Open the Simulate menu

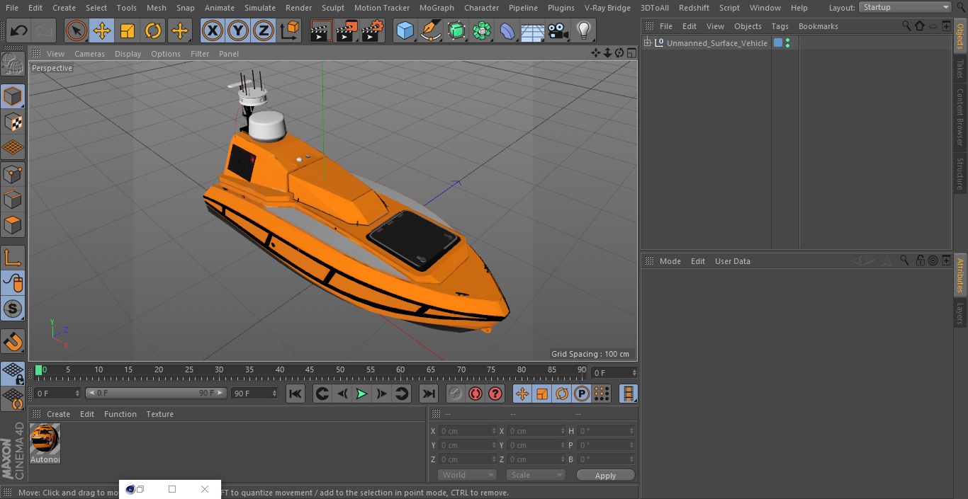pos(259,8)
